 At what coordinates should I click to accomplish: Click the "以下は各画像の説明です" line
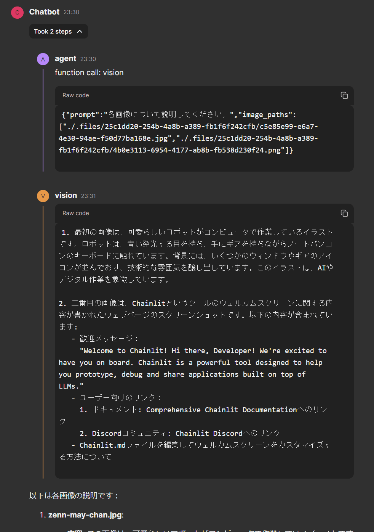74,495
